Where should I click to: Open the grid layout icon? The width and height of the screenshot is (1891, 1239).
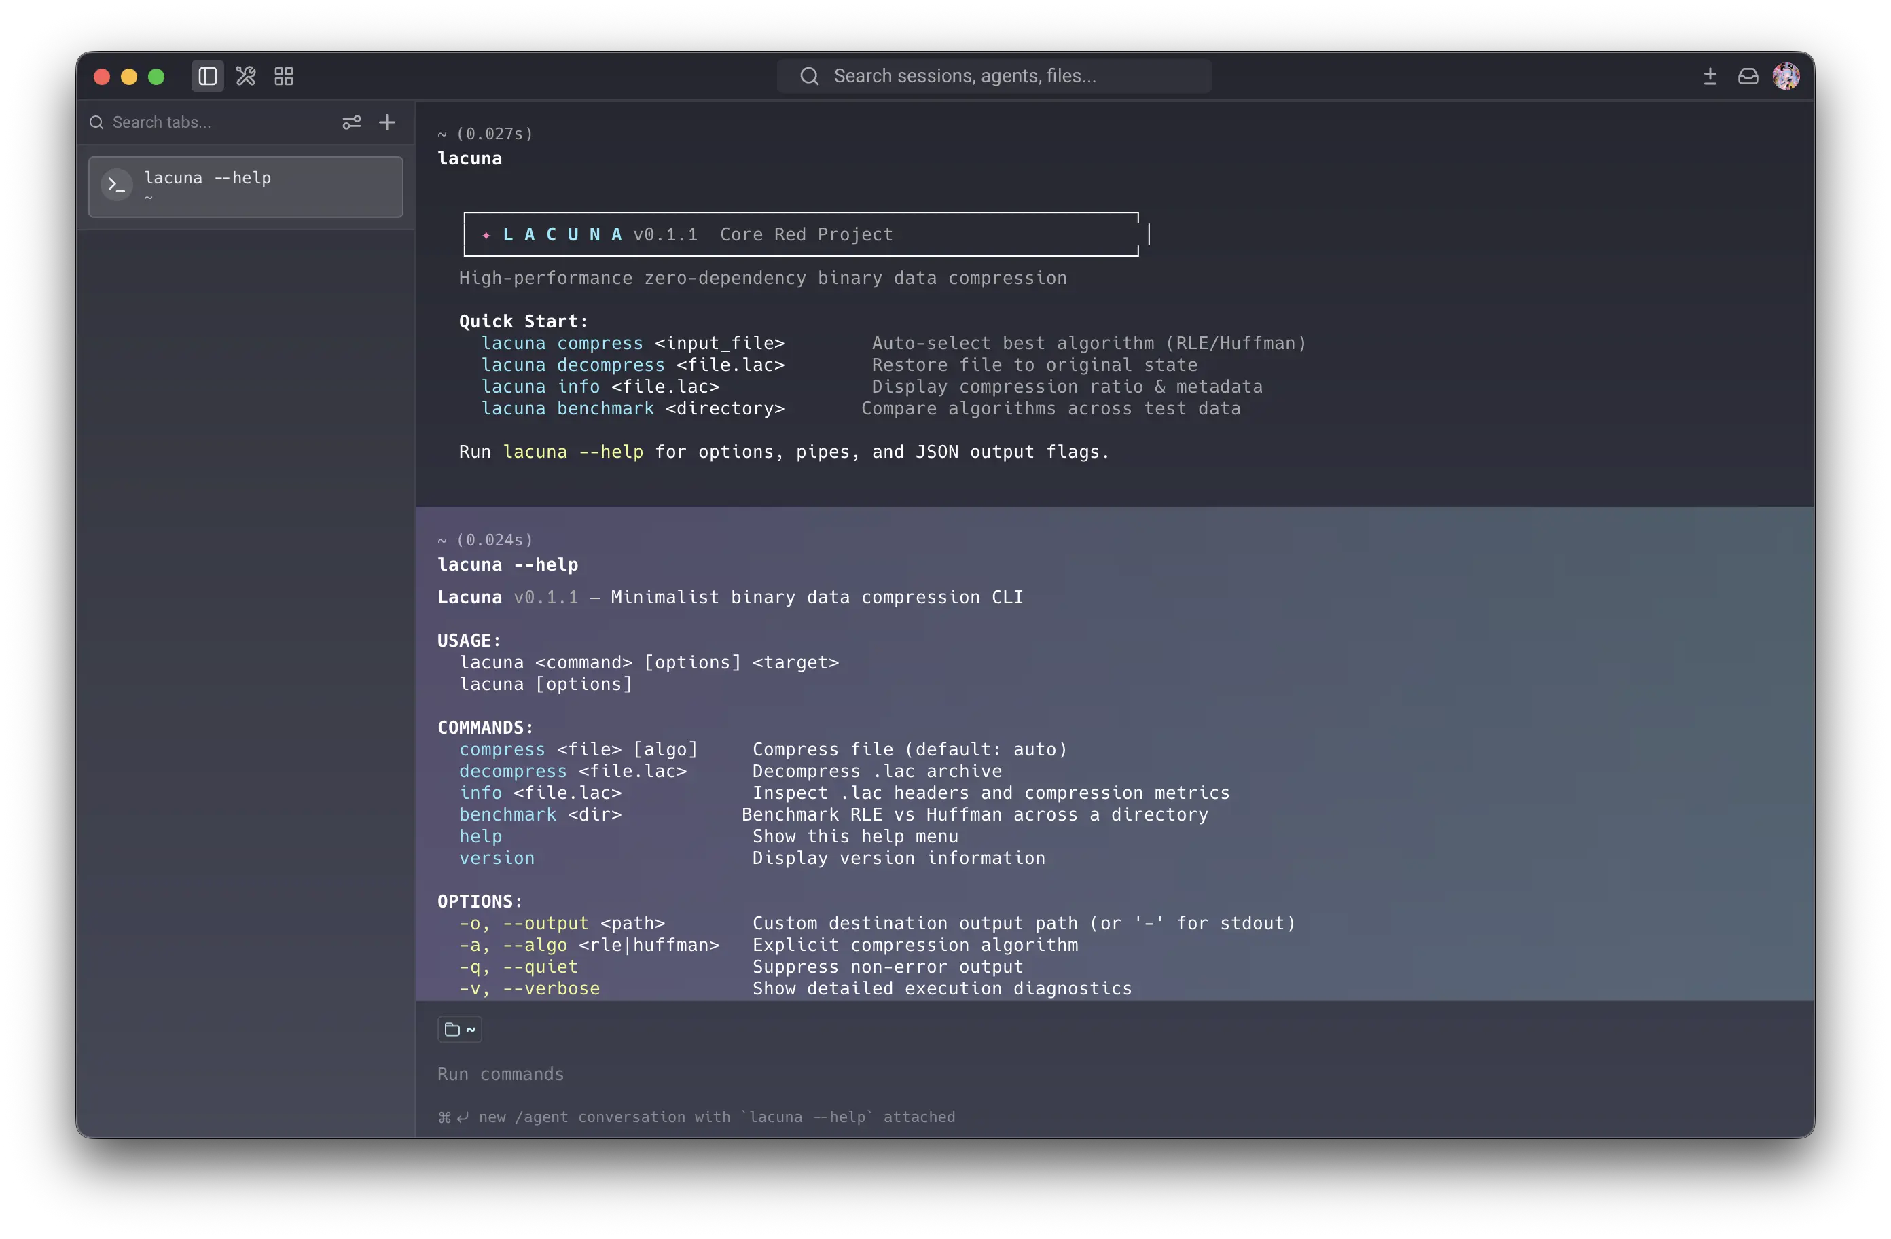click(284, 76)
